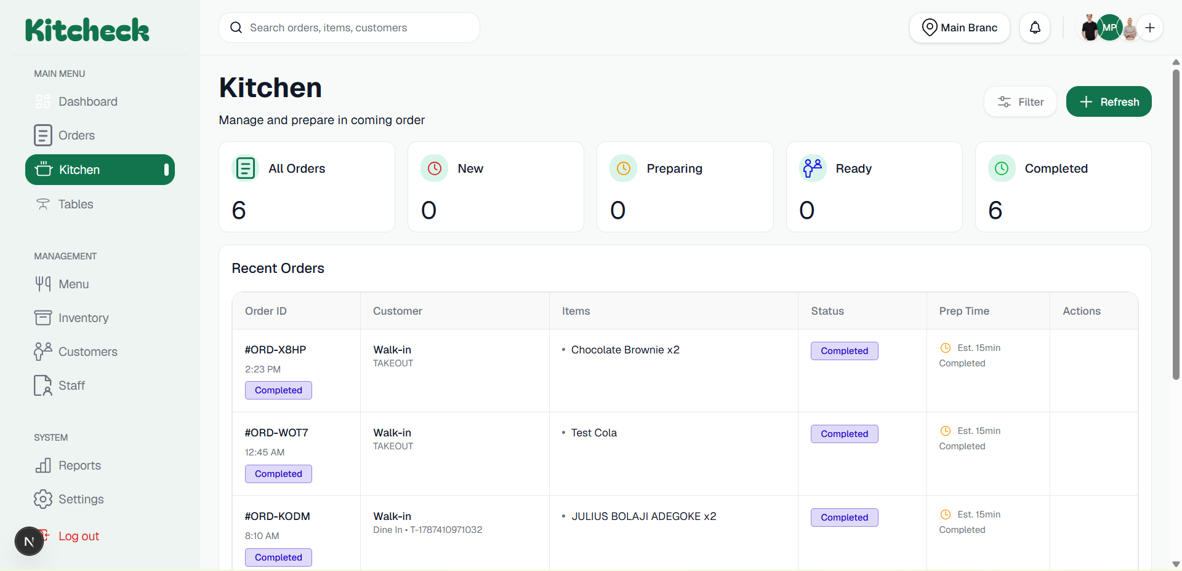
Task: Click Completed status badge in #ORD-X8HP Status column
Action: point(844,351)
